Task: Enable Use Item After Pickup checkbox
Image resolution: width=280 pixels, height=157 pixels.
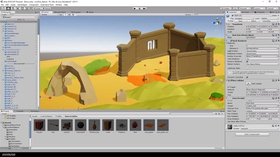Action: click(247, 121)
